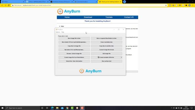This screenshot has height=110, width=195.
Task: Switch to the Download AnyBurn tab
Action: pyautogui.click(x=86, y=2)
